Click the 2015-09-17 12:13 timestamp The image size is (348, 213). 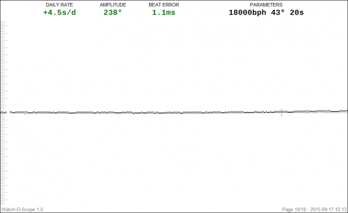click(x=328, y=210)
